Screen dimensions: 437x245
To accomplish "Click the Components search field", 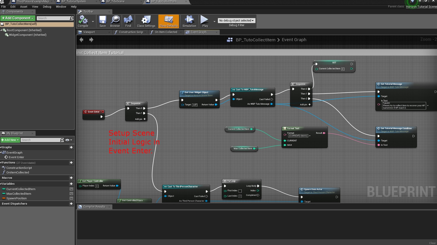I will [x=53, y=18].
